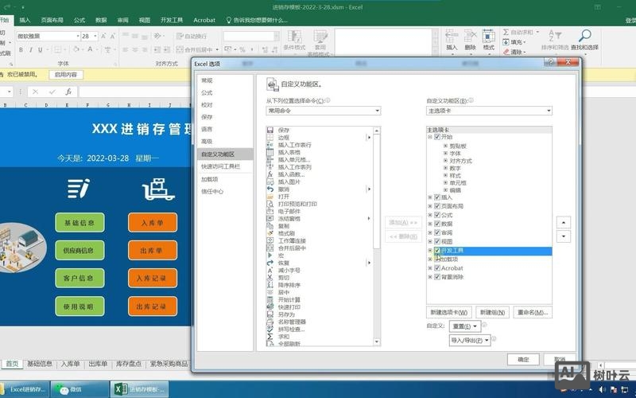Select the 电子邮件 email command icon
Screen dimensions: 636x398
click(270, 211)
